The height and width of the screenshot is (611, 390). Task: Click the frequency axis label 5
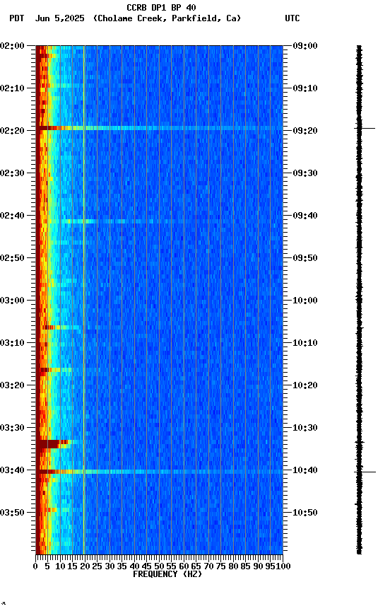(47, 566)
